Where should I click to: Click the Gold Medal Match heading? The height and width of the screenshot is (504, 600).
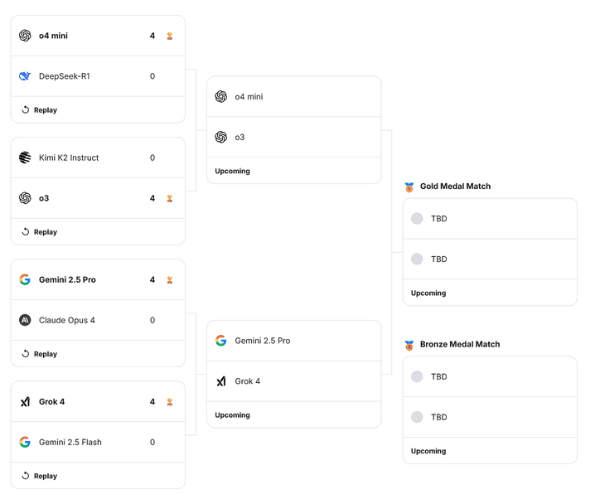coord(455,187)
